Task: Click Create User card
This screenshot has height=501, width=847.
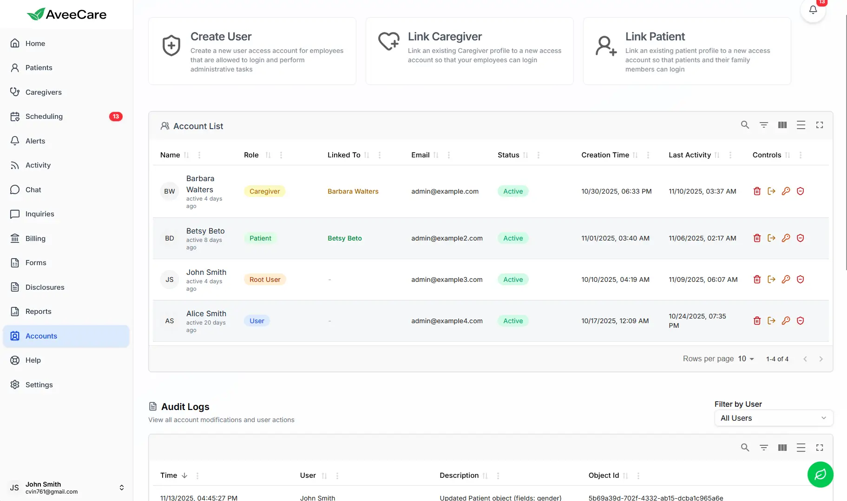Action: coord(252,51)
